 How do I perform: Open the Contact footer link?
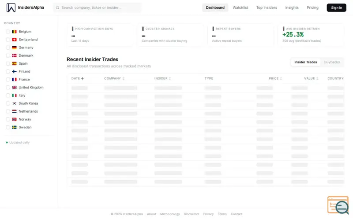click(x=237, y=214)
